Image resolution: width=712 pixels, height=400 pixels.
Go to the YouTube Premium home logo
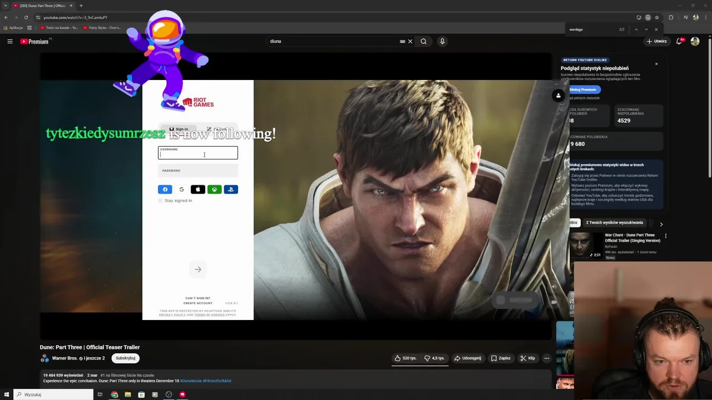(35, 41)
